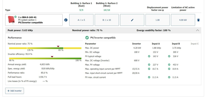Click inverter efficiency triangle marker
The width and height of the screenshot is (206, 99).
tap(52, 57)
